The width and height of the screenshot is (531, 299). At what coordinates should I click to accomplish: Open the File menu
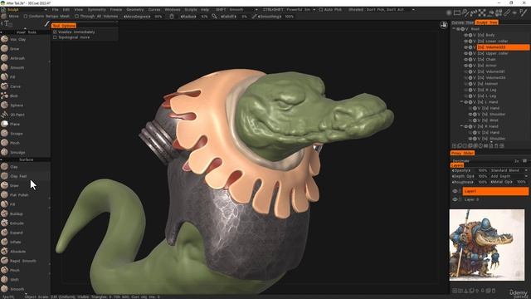[x=56, y=10]
